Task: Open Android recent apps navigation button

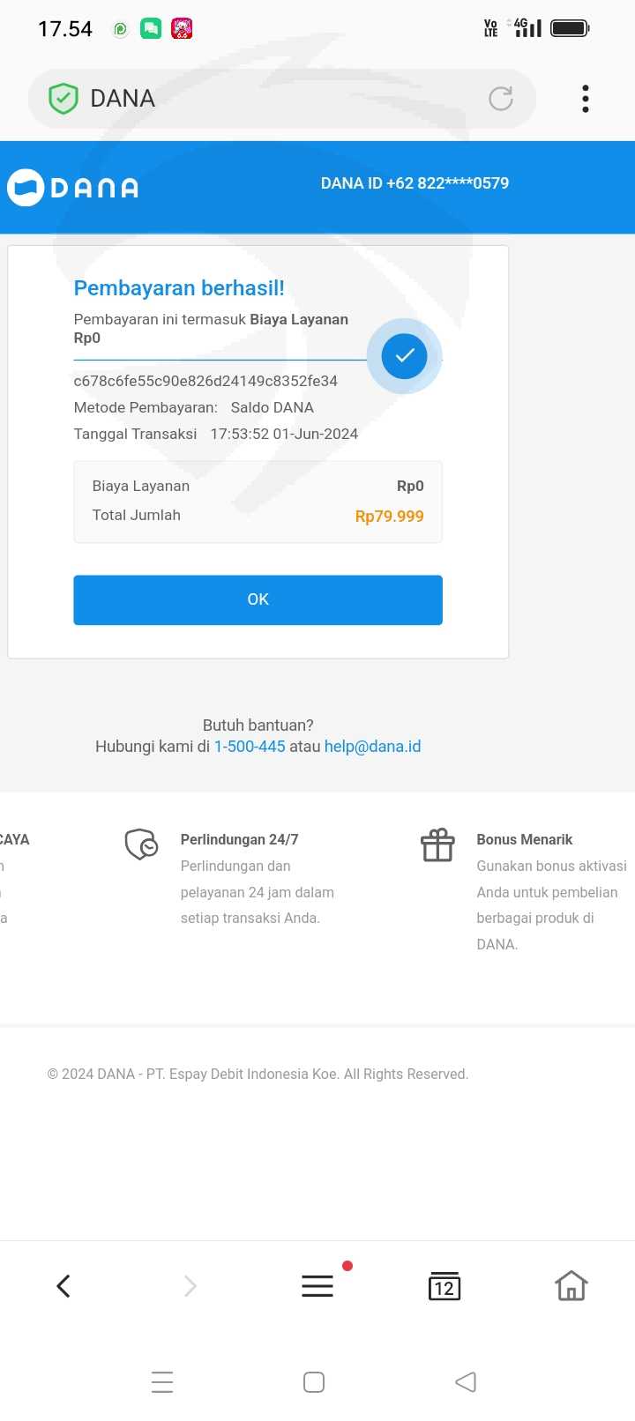Action: coord(162,1381)
